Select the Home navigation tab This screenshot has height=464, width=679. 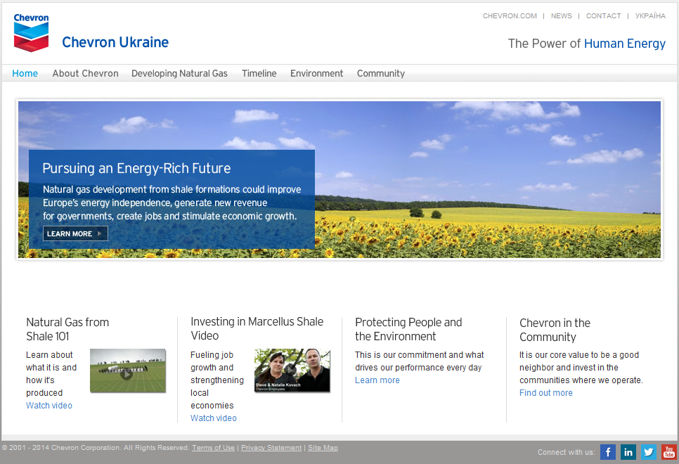(x=25, y=73)
